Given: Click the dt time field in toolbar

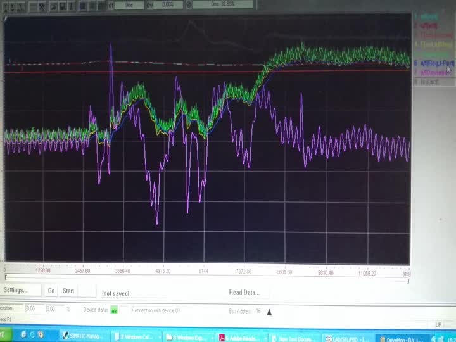Looking at the screenshot, I should (x=129, y=5).
